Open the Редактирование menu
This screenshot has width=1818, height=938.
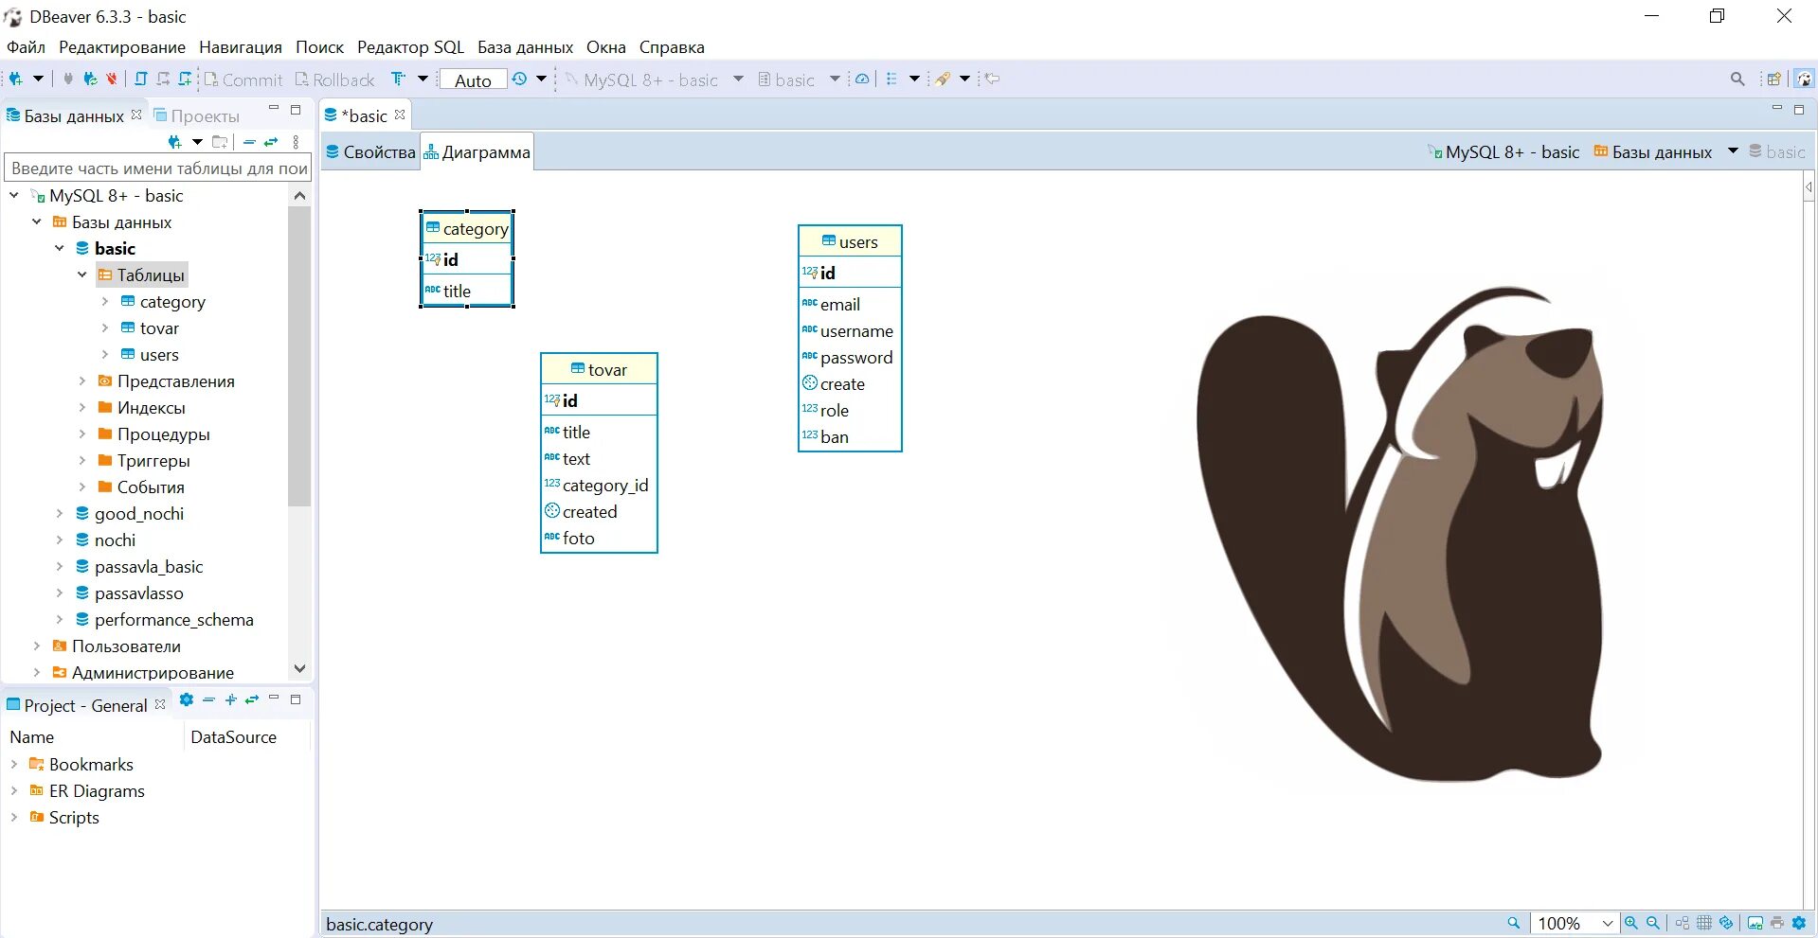click(x=122, y=47)
